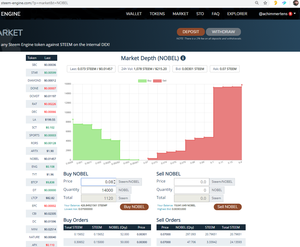Select the SBC token row

[x=42, y=65]
